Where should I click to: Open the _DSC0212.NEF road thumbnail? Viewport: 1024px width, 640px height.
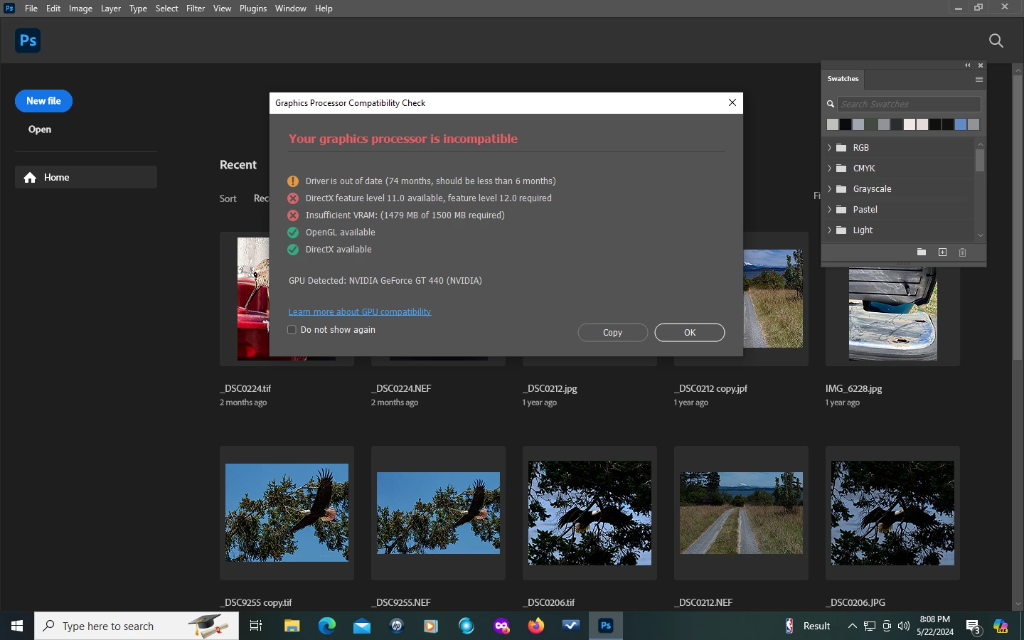tap(741, 513)
